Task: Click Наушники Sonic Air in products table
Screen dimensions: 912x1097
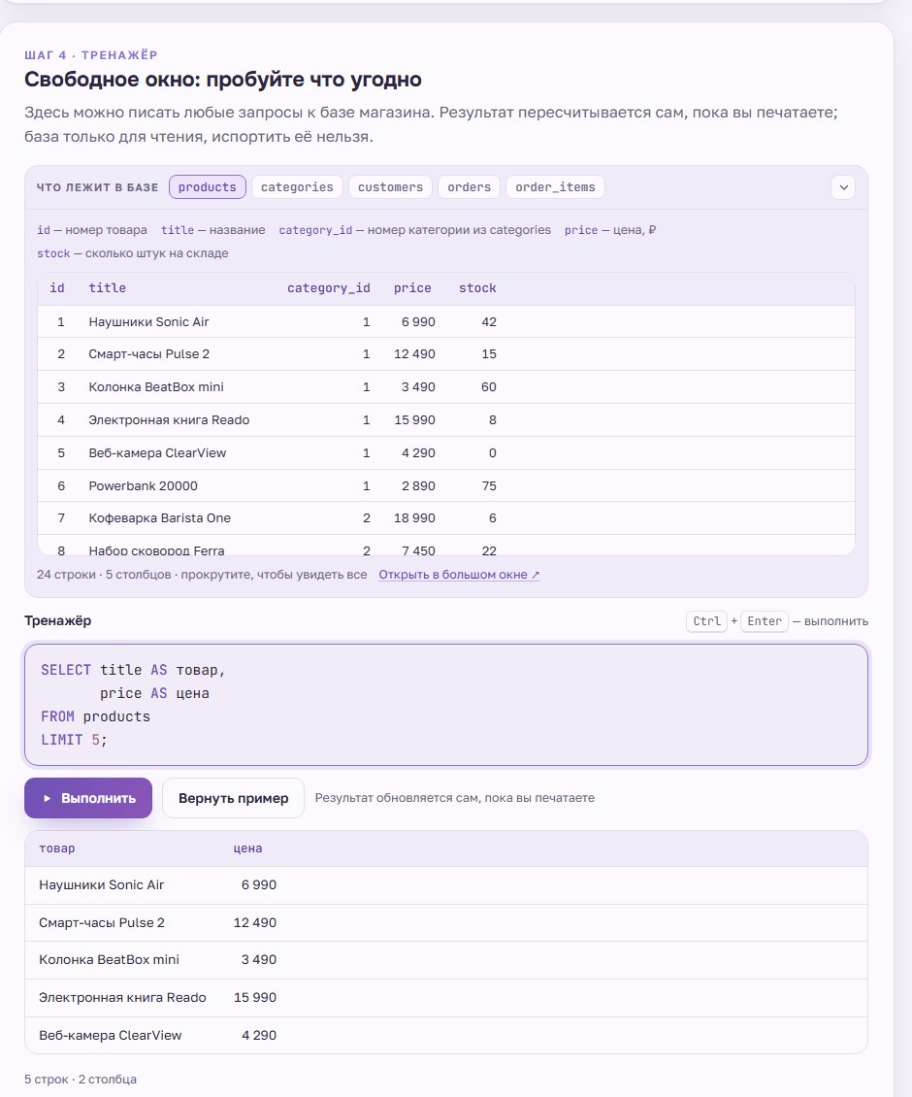Action: 149,322
